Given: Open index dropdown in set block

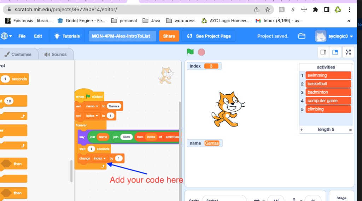Looking at the screenshot, I should [x=92, y=116].
